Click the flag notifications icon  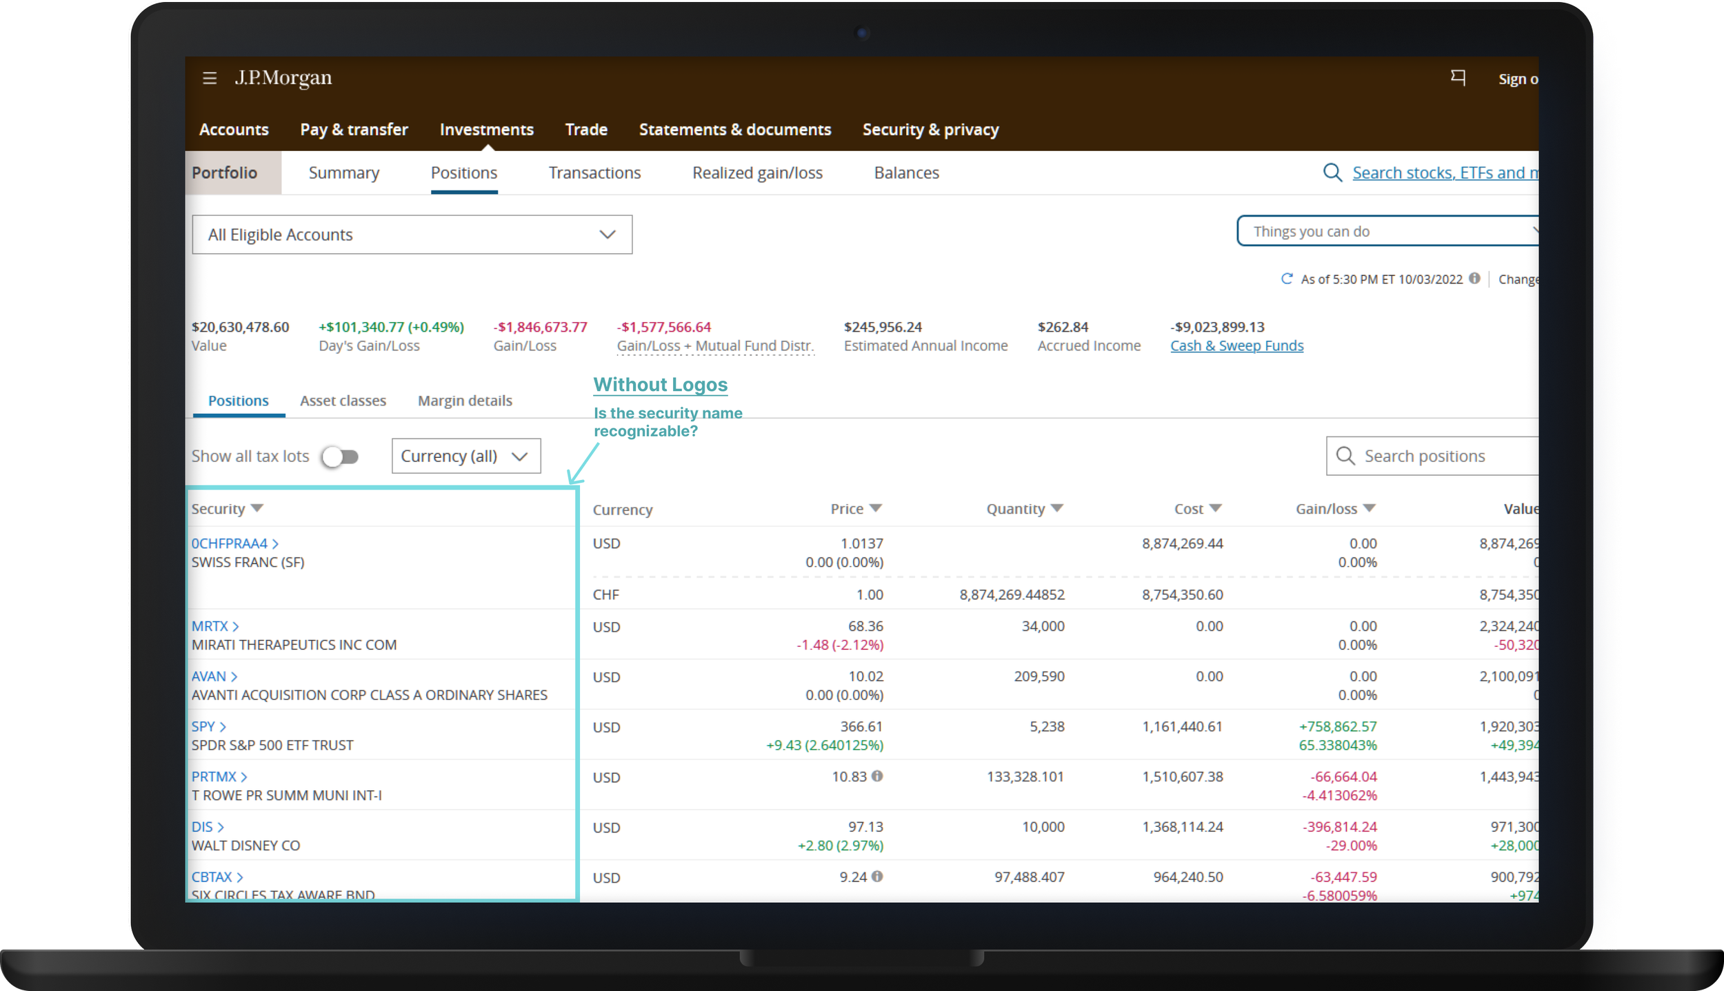click(1458, 77)
